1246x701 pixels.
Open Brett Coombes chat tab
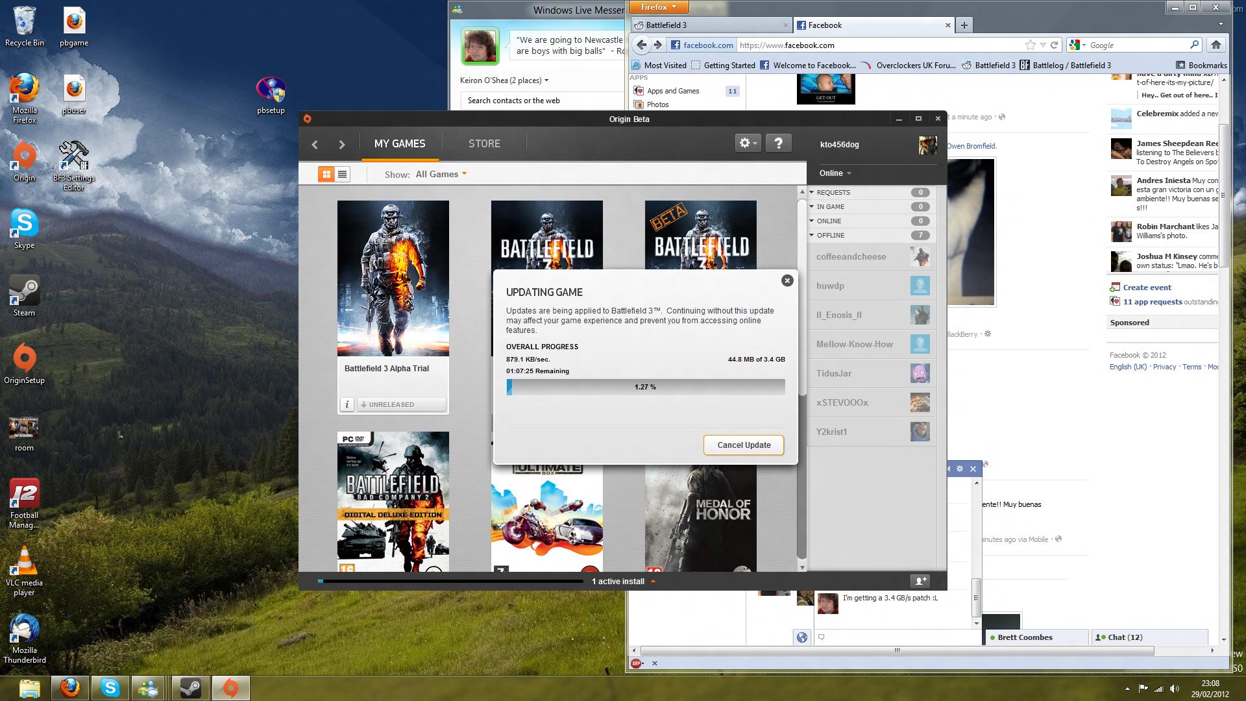click(x=1036, y=637)
